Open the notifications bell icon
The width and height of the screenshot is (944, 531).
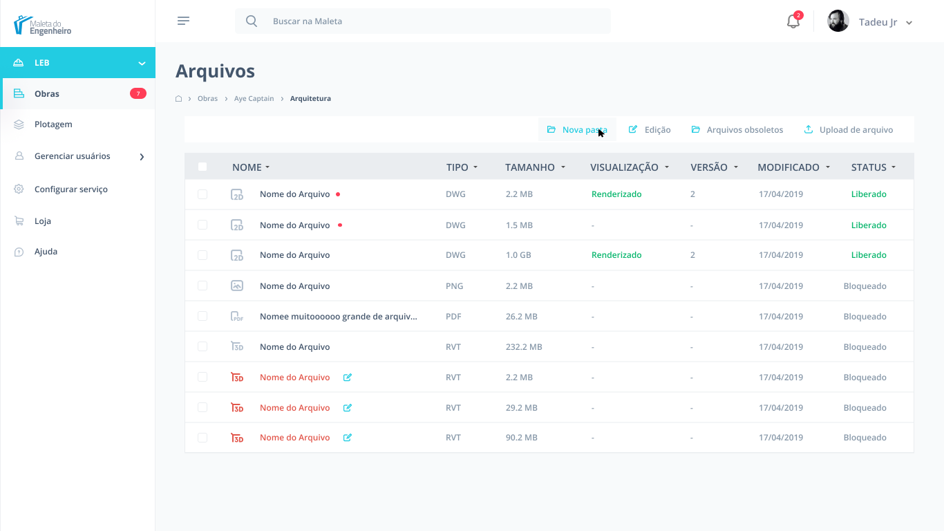(793, 21)
